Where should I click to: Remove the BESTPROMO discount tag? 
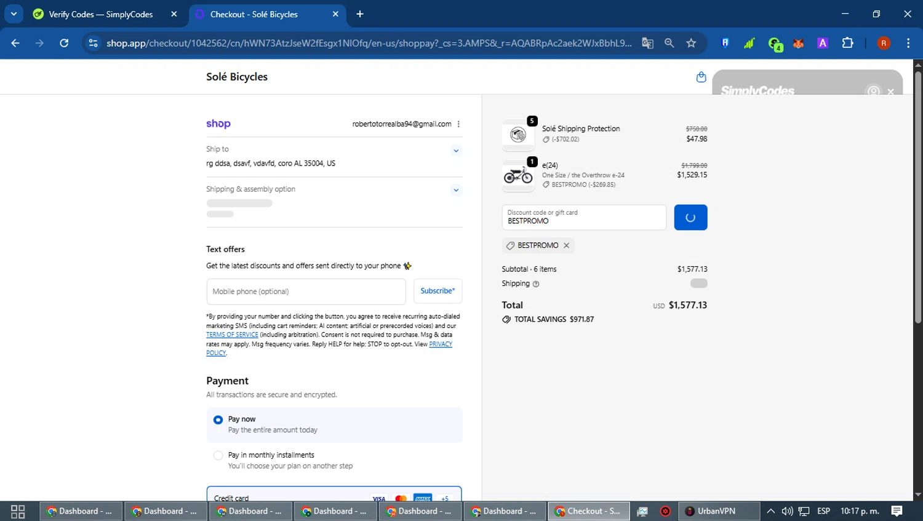(x=567, y=245)
